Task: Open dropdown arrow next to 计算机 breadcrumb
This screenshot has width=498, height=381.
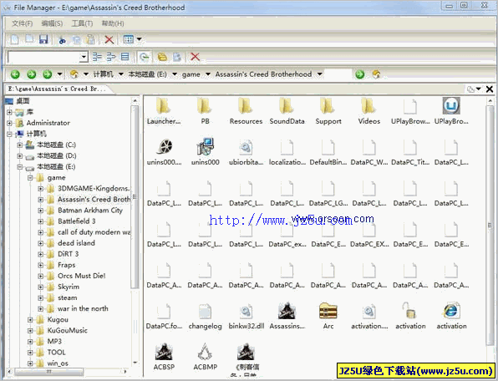Action: pos(121,74)
